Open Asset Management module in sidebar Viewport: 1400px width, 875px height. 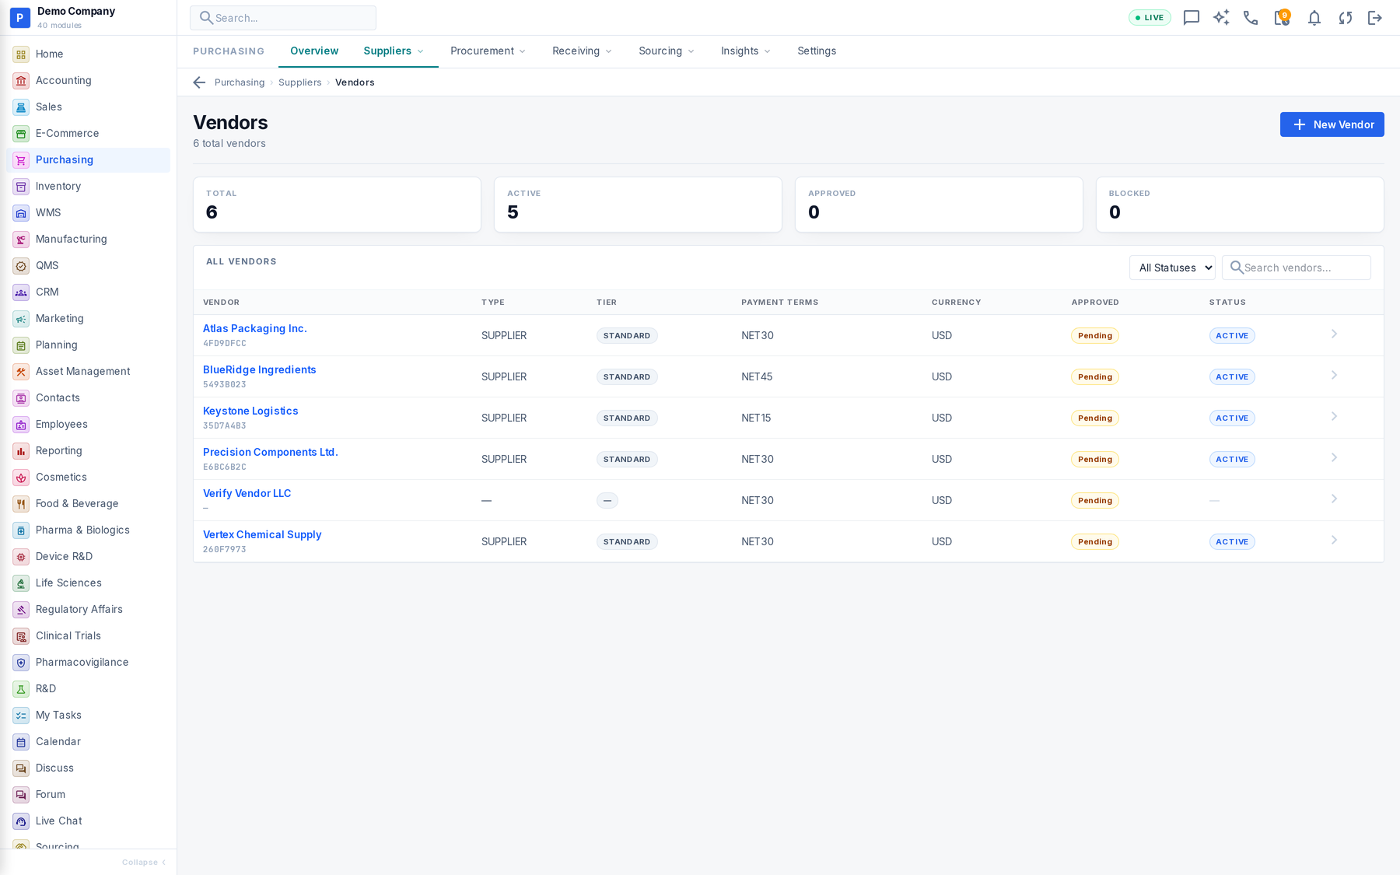[x=88, y=371]
